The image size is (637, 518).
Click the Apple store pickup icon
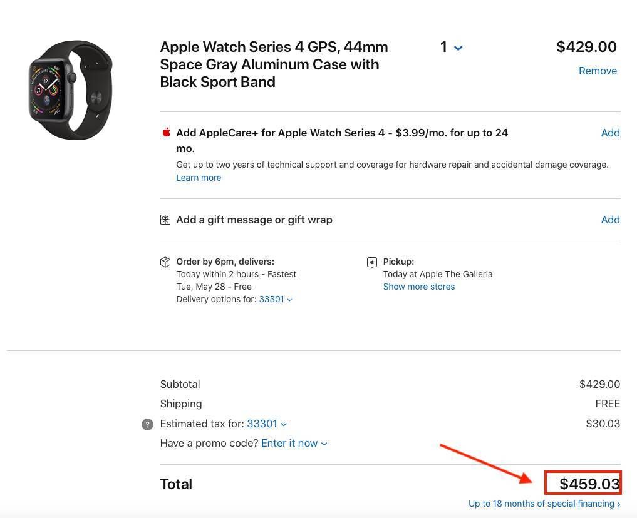[x=371, y=263]
